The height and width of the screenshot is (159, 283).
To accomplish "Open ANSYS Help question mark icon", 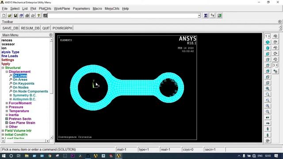I will [38, 15].
